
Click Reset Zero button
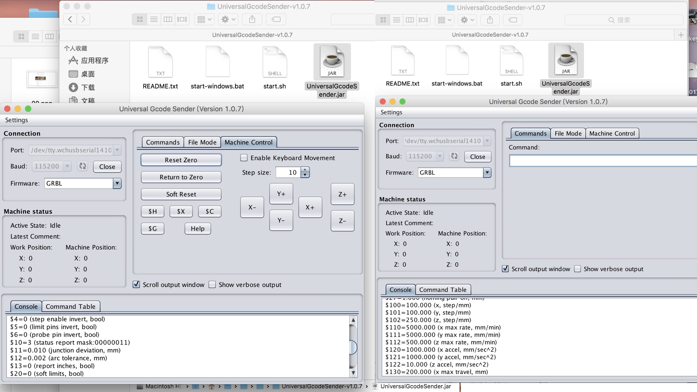181,160
